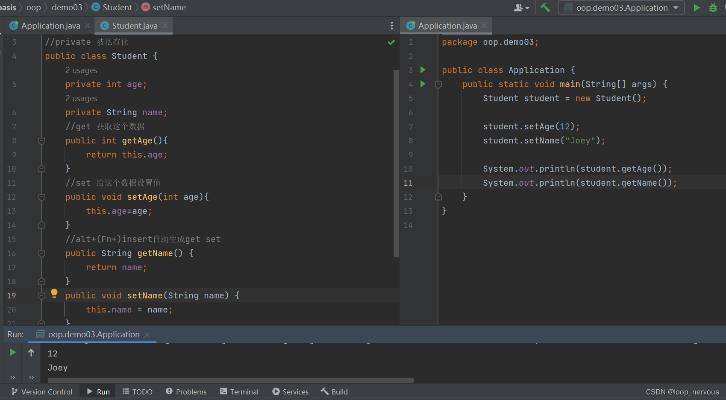Collapse the getName method fold marker
Image resolution: width=726 pixels, height=400 pixels.
pos(41,253)
